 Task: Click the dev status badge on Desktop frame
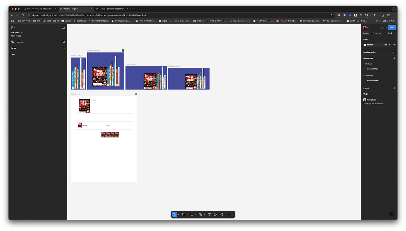[x=136, y=94]
